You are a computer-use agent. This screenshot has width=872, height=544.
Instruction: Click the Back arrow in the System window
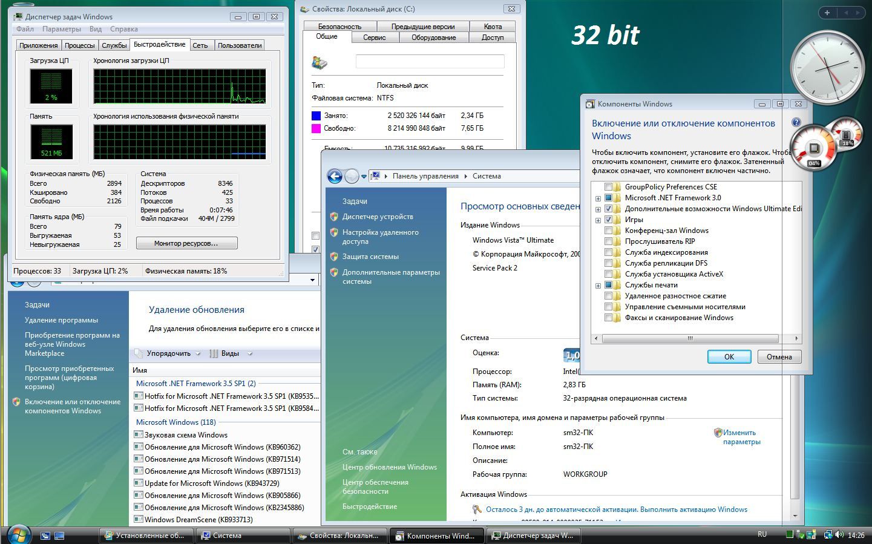(x=335, y=176)
